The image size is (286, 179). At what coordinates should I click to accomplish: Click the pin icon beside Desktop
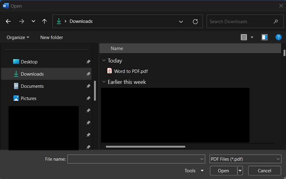88,62
